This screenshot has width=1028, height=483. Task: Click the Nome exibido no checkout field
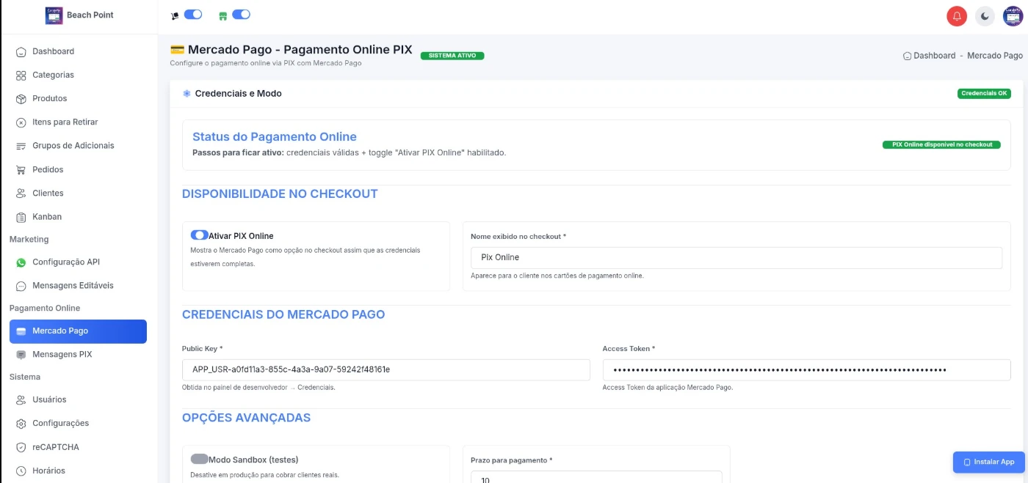coord(736,257)
